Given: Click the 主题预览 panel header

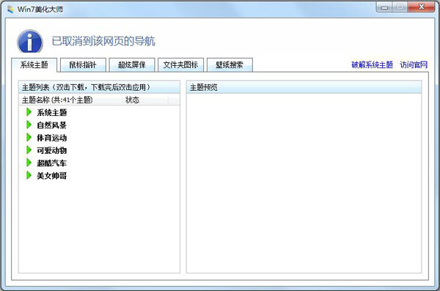Looking at the screenshot, I should 304,87.
